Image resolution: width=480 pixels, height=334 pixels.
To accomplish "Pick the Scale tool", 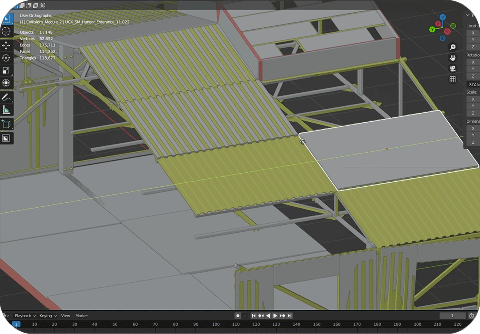I will coord(6,71).
